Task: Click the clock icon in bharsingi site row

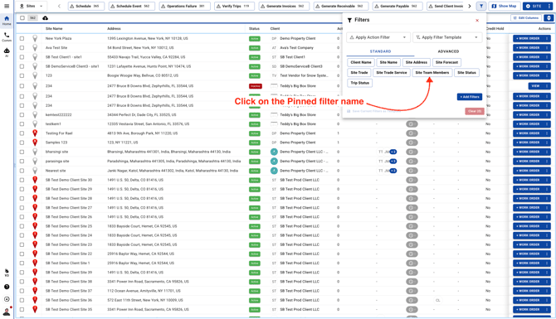Action: [412, 152]
